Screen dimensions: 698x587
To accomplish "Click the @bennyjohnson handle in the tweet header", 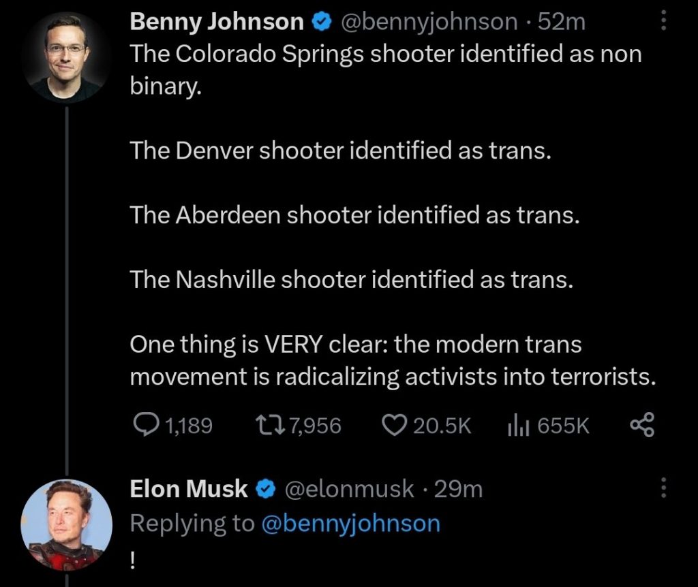I will point(428,22).
